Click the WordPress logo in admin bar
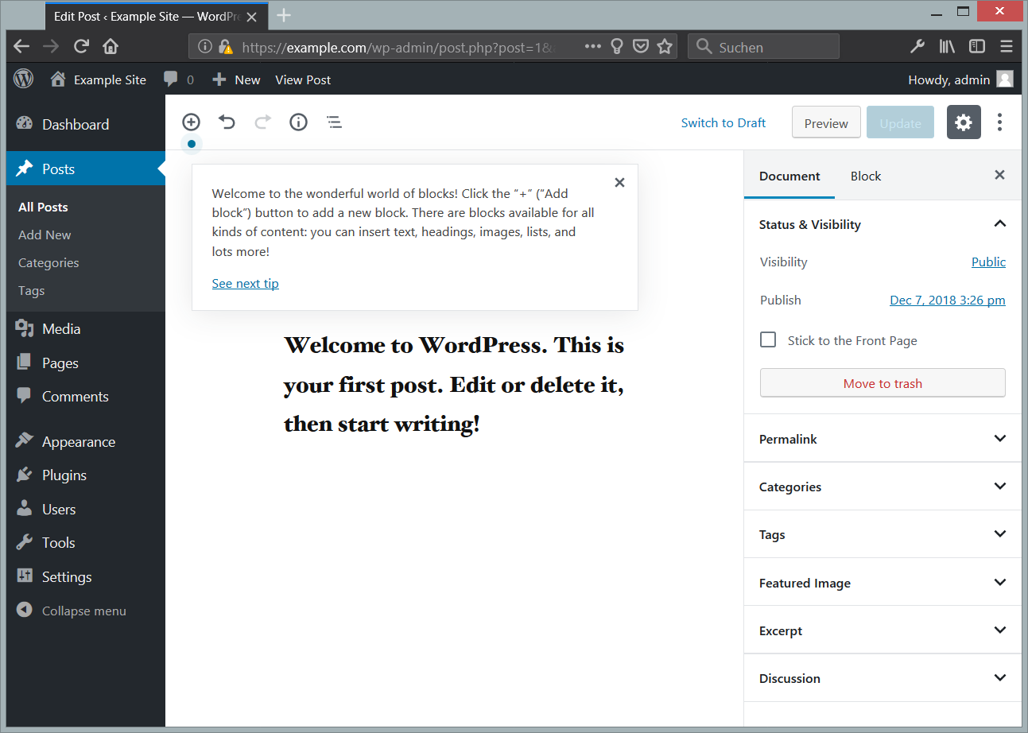Viewport: 1028px width, 733px height. pyautogui.click(x=24, y=80)
